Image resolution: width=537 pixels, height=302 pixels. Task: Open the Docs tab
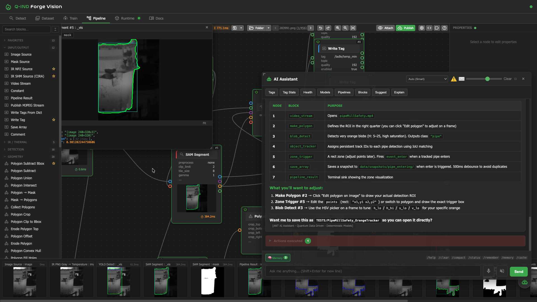coord(156,18)
